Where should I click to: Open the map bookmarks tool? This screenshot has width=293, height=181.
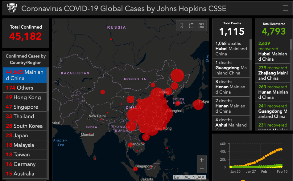point(181,26)
